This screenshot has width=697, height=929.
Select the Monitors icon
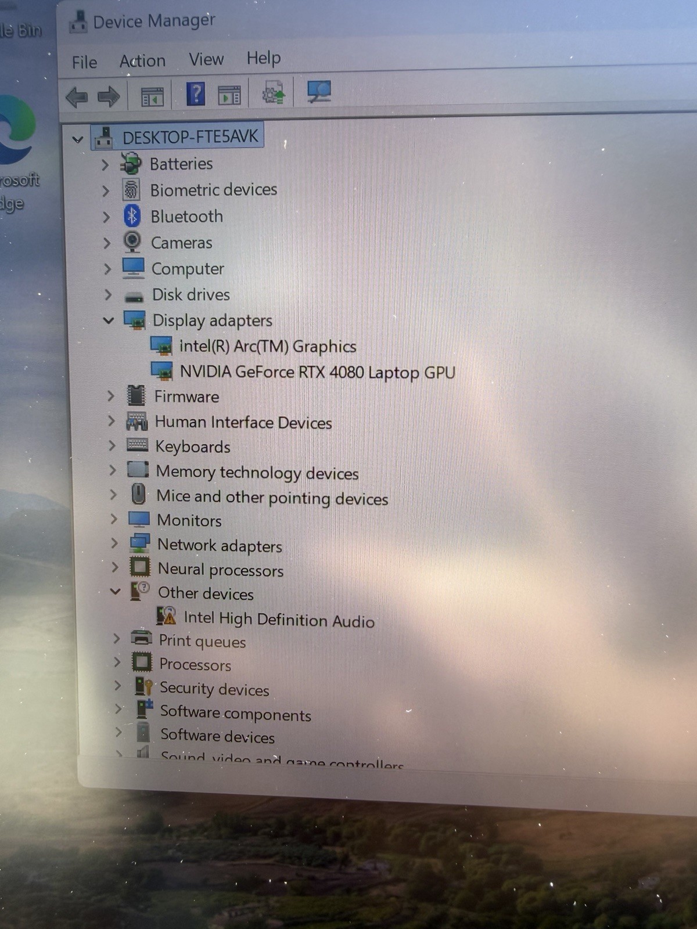(x=139, y=518)
